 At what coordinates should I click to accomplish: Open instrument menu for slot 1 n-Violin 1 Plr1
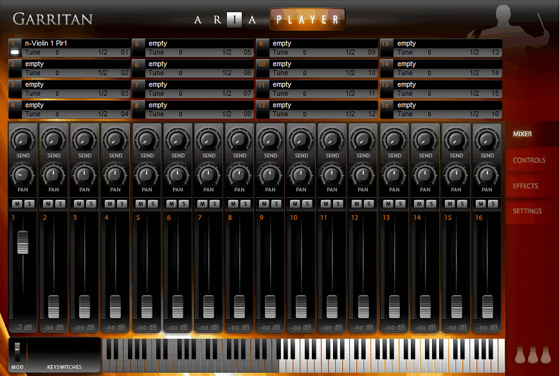pos(76,43)
